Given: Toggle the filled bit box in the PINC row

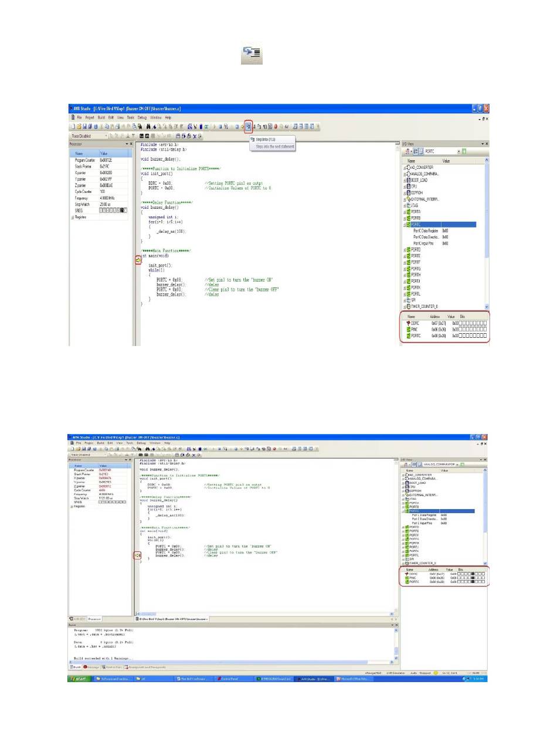Looking at the screenshot, I should pyautogui.click(x=473, y=578).
